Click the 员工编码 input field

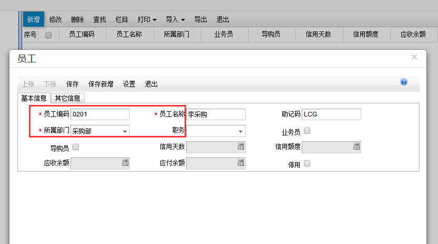[100, 114]
